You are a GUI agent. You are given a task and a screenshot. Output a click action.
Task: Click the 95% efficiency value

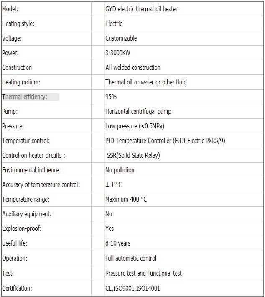(111, 97)
